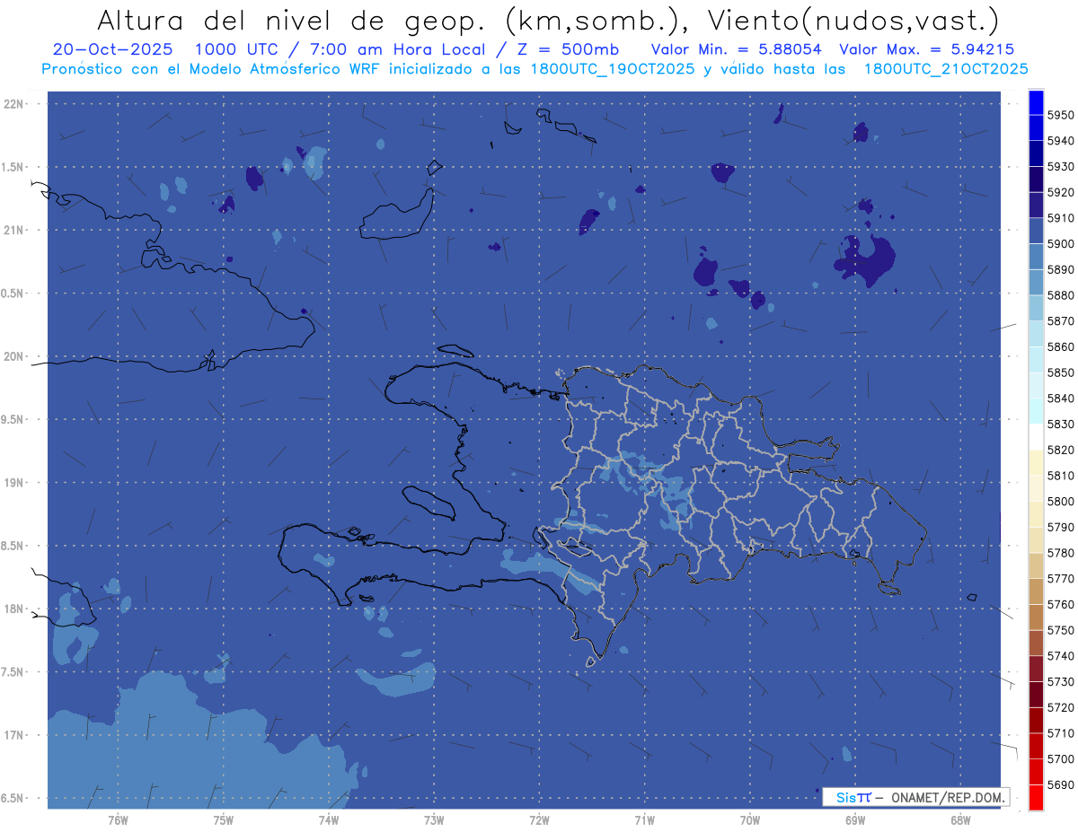Click the latitude label 22N
Screen dimensions: 1078x832
[13, 104]
